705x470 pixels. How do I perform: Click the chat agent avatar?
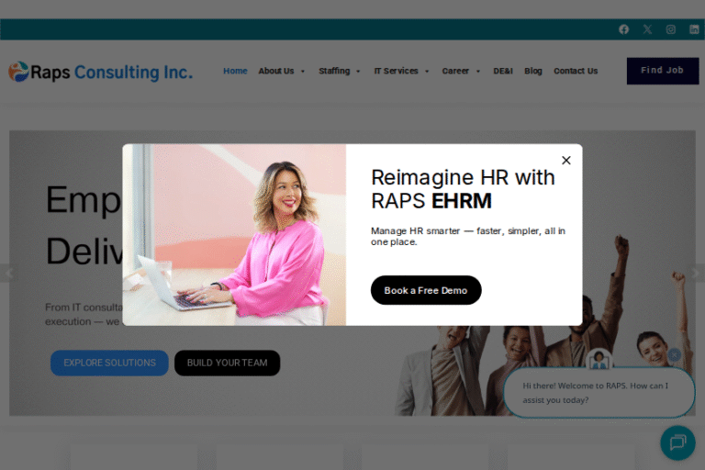tap(599, 359)
